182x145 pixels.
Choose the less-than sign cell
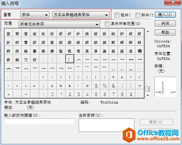(x=17, y=86)
